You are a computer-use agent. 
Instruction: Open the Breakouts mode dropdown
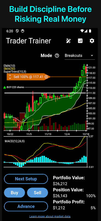[x=80, y=56]
